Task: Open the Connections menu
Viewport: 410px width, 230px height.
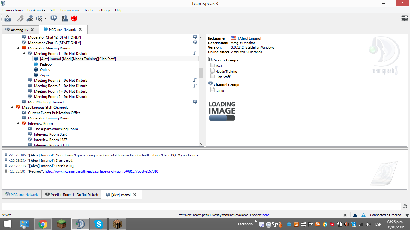Action: coord(13,10)
